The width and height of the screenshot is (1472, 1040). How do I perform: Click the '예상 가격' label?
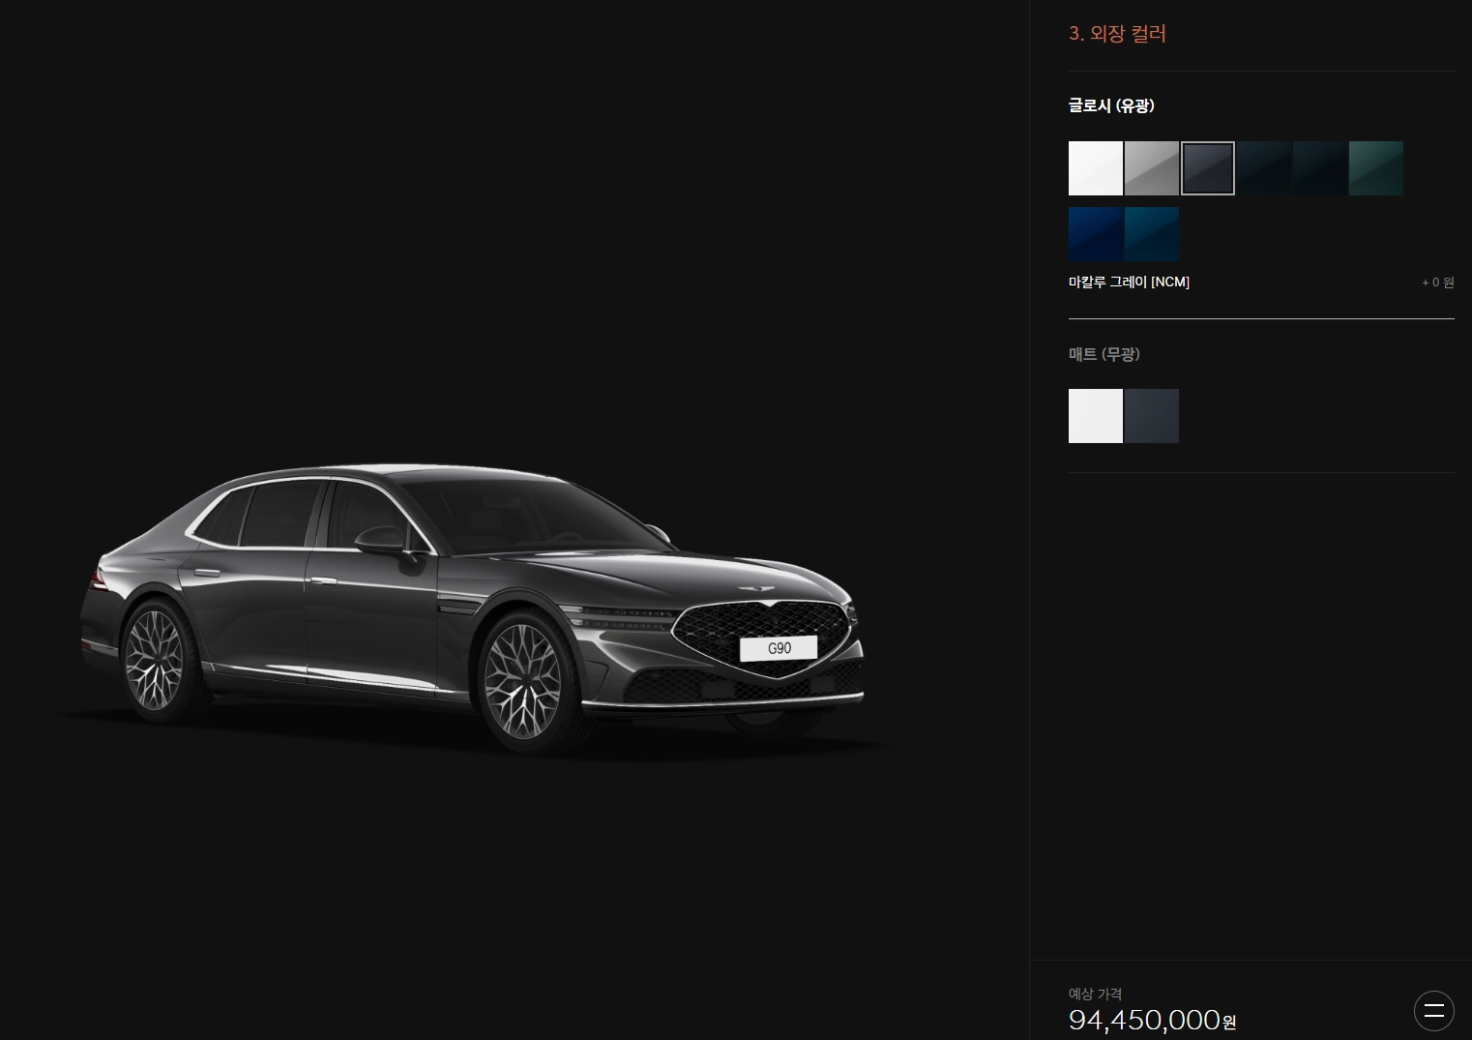click(x=1095, y=994)
